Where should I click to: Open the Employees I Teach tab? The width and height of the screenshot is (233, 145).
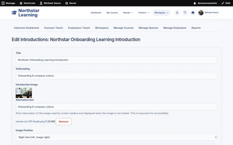[79, 28]
